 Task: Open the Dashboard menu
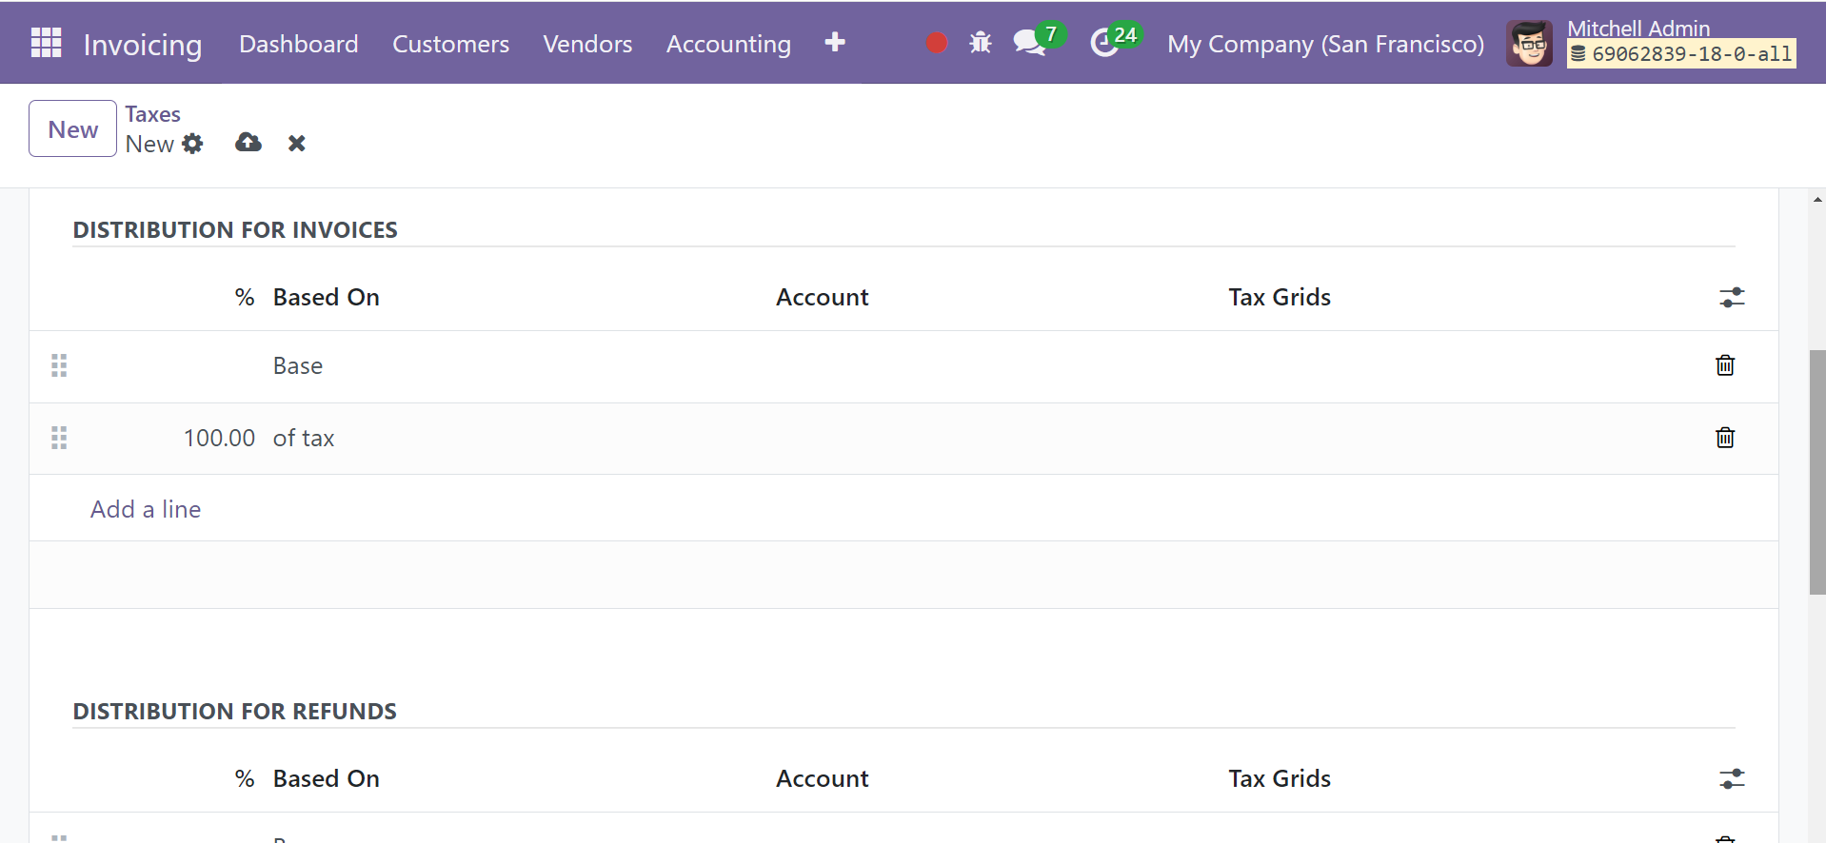click(x=299, y=44)
